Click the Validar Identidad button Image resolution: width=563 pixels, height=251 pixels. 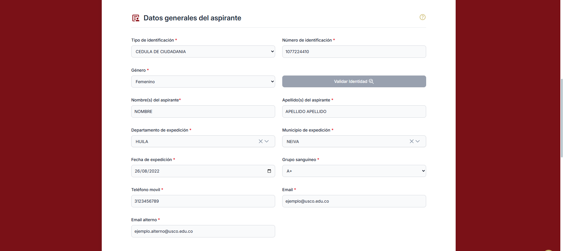[x=354, y=81]
